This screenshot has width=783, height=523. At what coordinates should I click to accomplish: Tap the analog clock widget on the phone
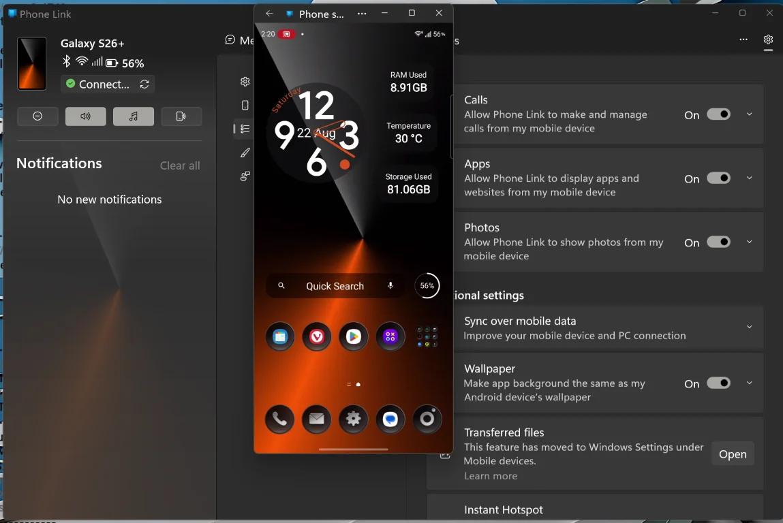tap(317, 133)
